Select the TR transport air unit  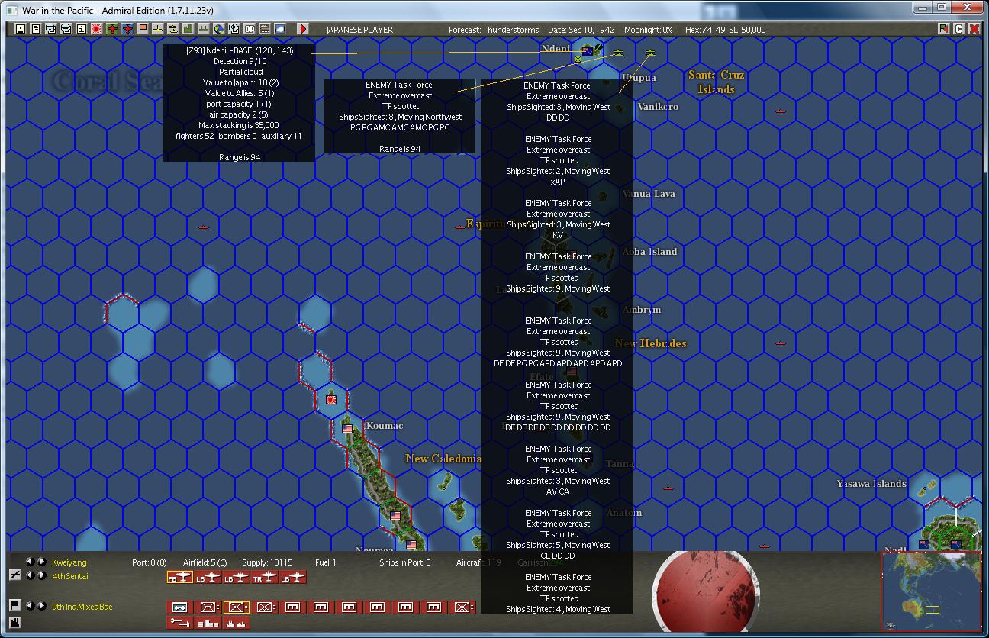click(x=264, y=578)
